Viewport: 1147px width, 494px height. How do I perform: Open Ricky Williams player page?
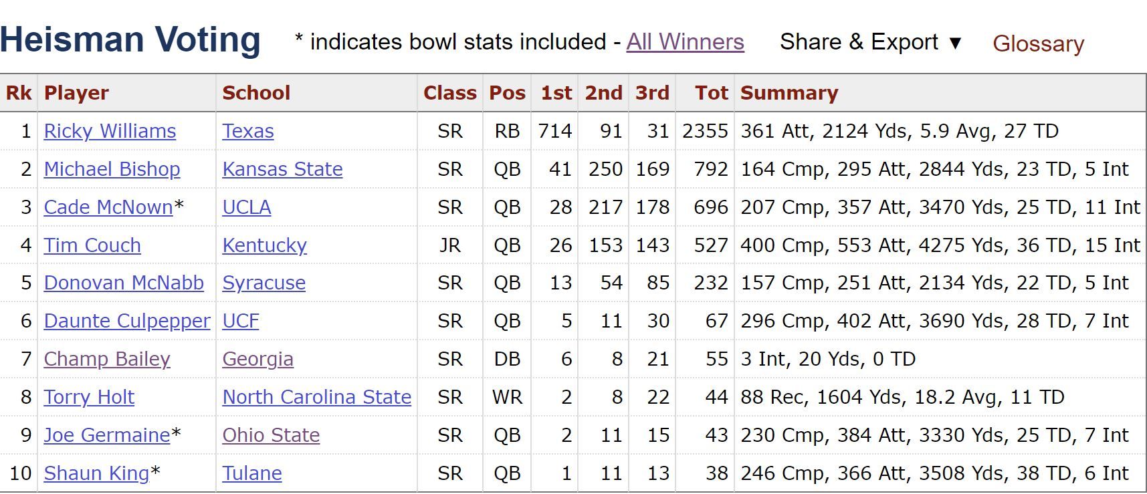pos(110,131)
